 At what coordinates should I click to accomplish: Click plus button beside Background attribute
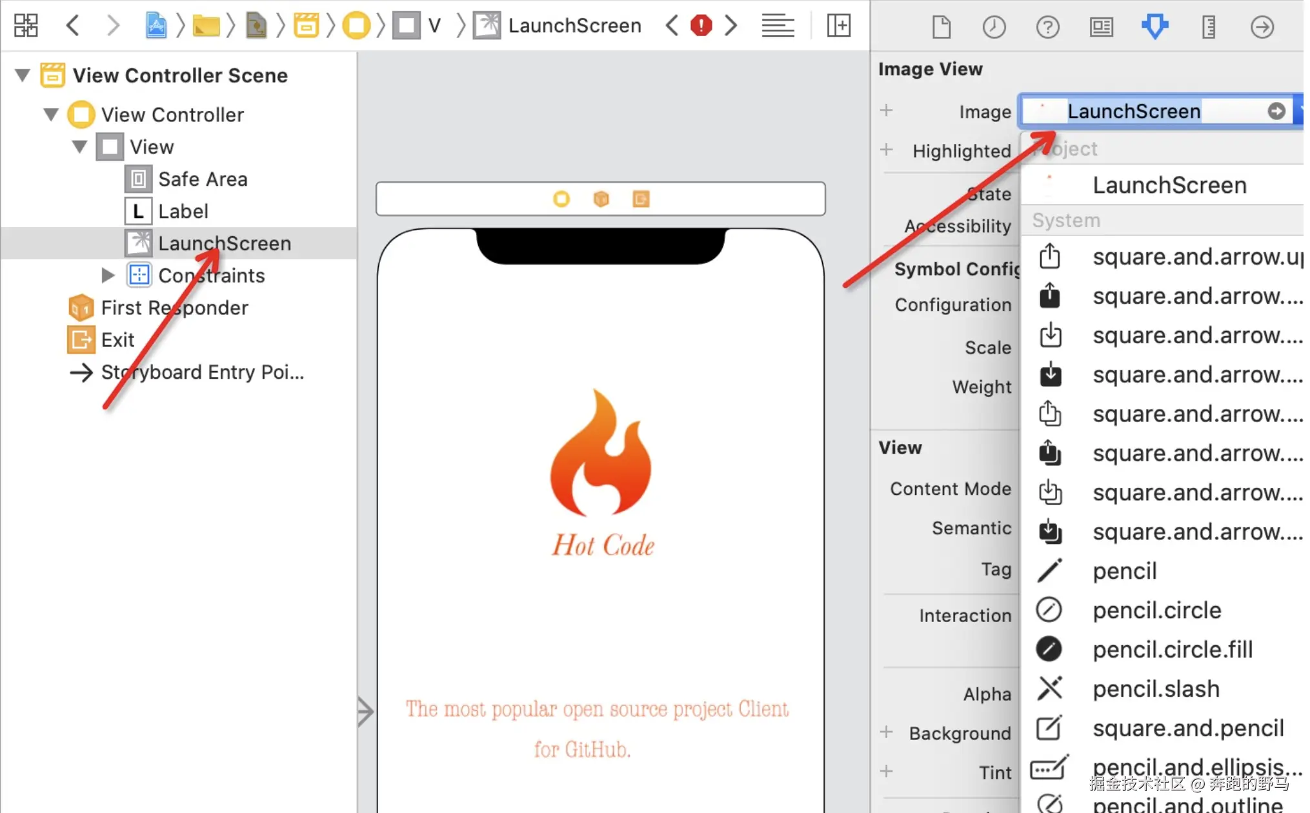click(886, 732)
